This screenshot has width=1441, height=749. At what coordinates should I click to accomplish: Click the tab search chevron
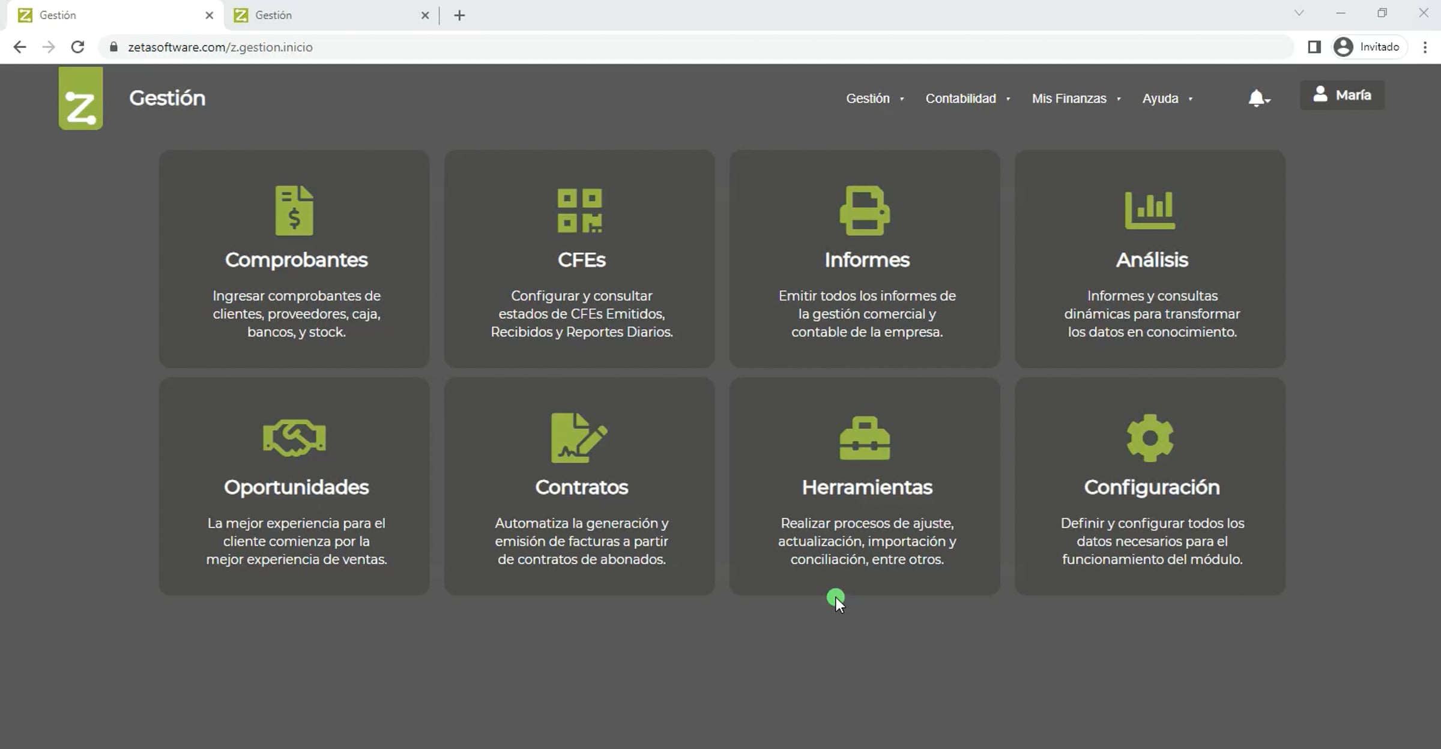tap(1299, 13)
